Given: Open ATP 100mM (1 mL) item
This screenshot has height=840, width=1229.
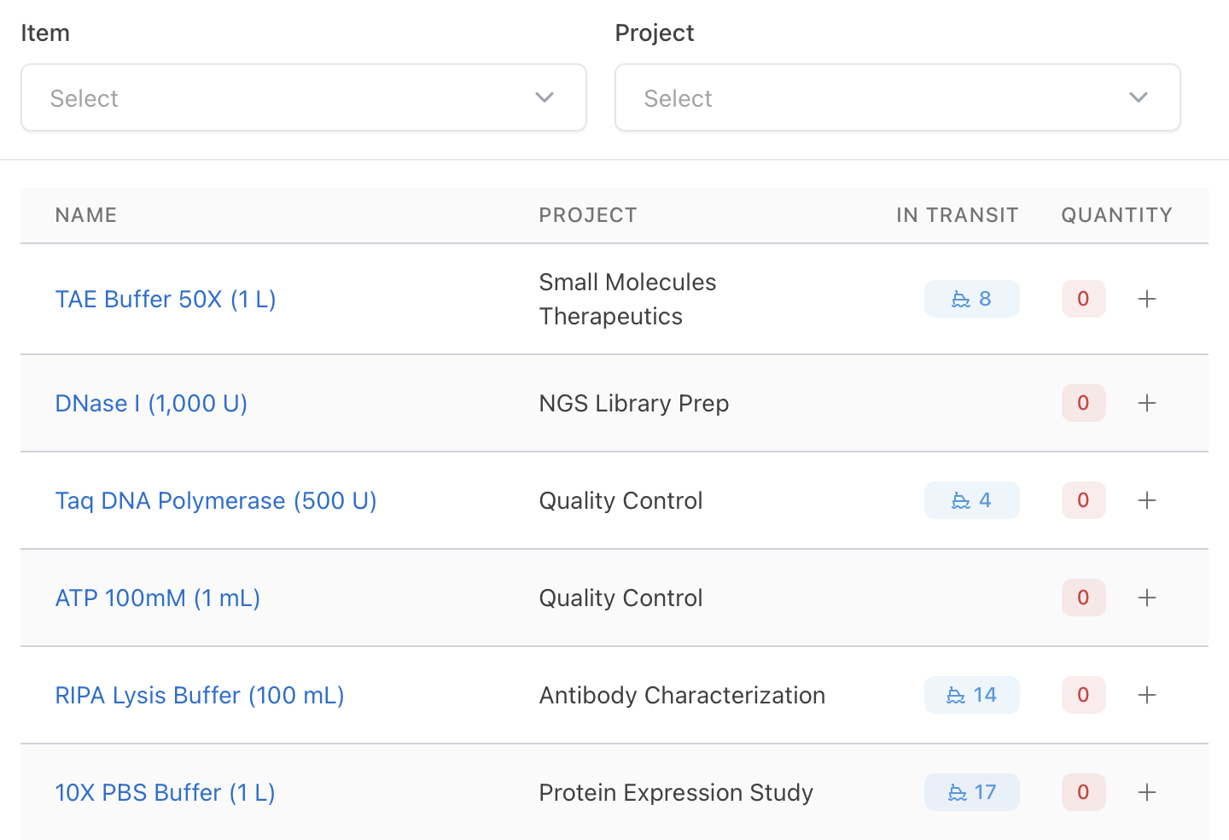Looking at the screenshot, I should point(158,598).
